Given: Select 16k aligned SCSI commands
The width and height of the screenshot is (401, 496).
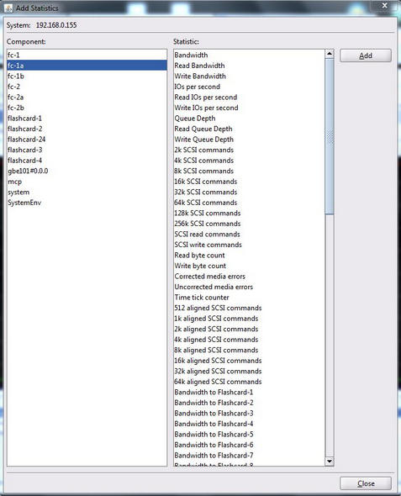Looking at the screenshot, I should coord(250,361).
